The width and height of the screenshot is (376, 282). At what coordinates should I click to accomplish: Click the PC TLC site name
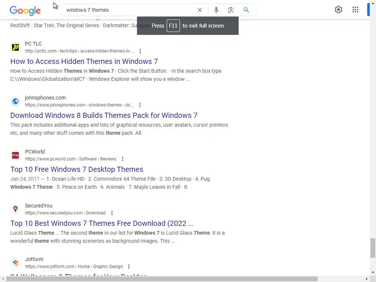[33, 44]
